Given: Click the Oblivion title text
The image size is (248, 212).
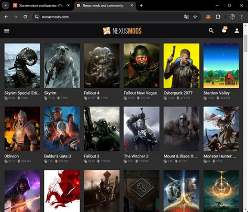Looking at the screenshot, I should point(12,156).
